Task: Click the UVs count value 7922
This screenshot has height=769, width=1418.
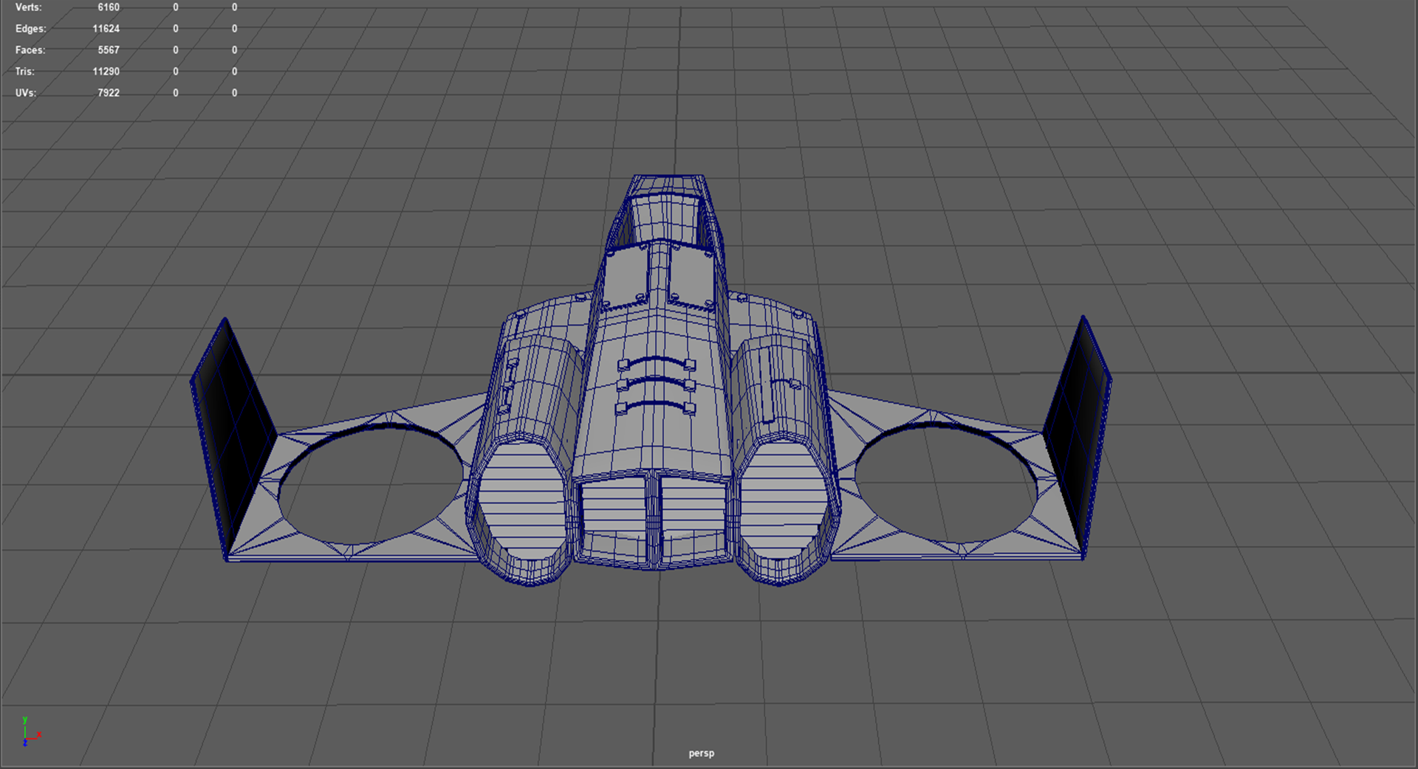Action: click(108, 93)
